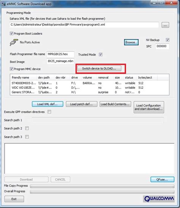Disable the Trusted Mode checkbox
180x208 pixels.
101,54
